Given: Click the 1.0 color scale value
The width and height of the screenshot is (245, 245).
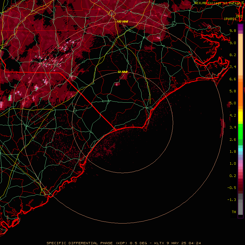Looking at the screenshot, I should coord(233,164).
